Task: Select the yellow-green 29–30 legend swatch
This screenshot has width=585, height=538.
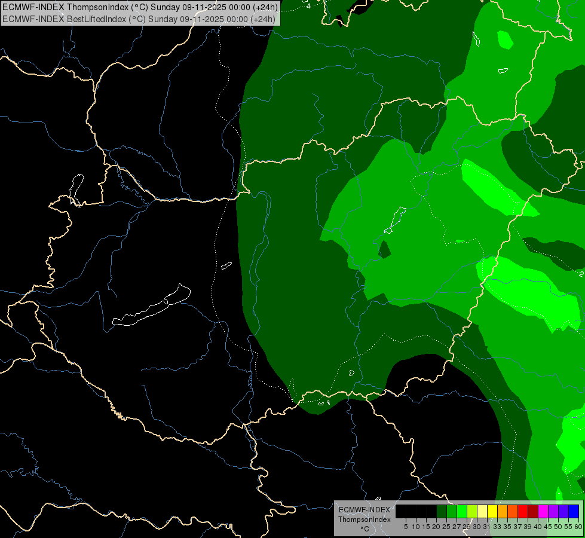Action: pos(472,511)
